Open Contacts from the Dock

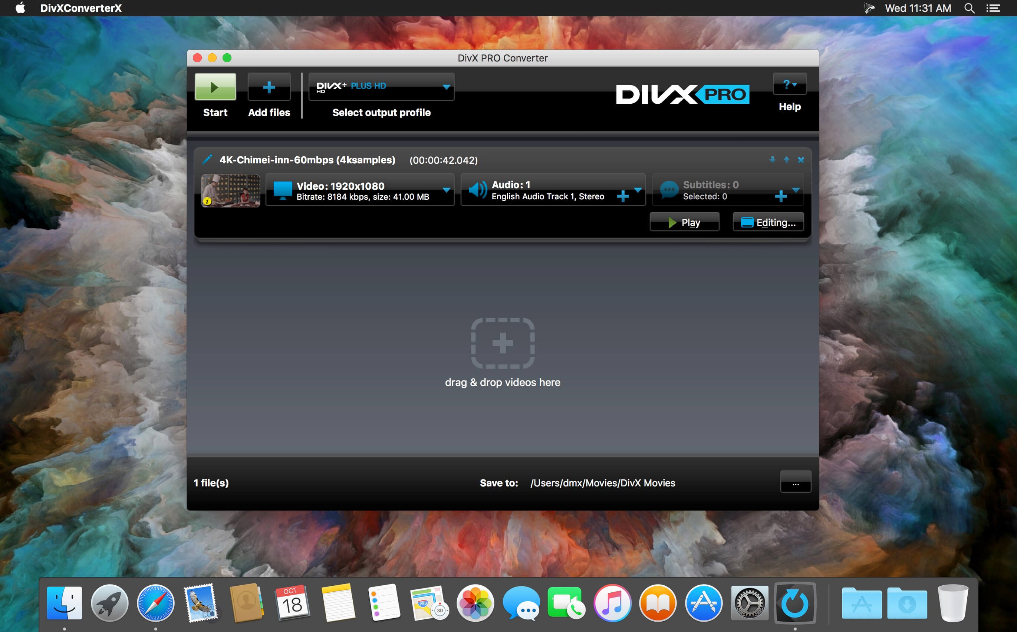pos(247,603)
